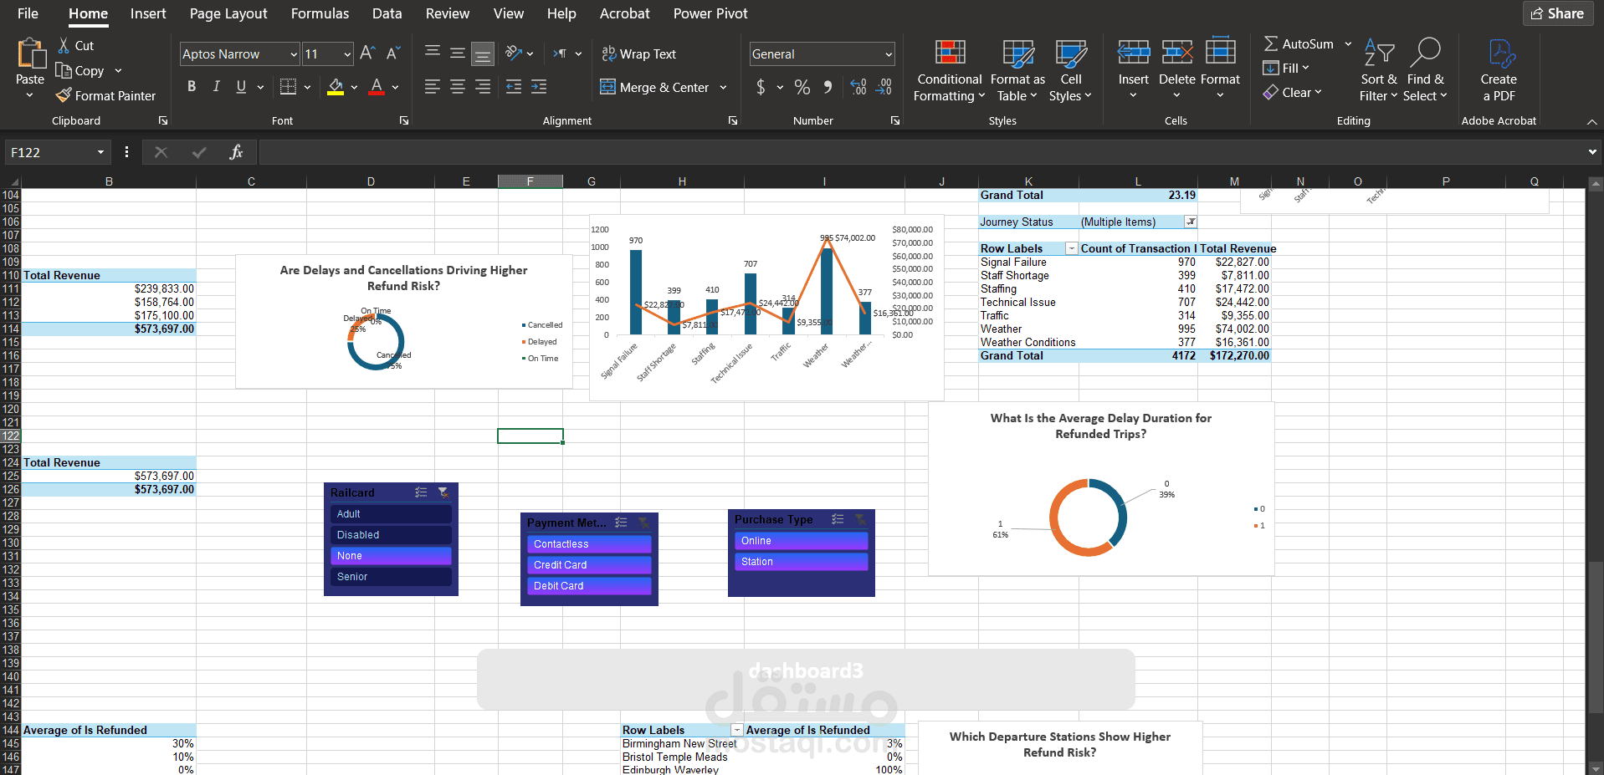The height and width of the screenshot is (775, 1604).
Task: Select the Format Painter tool
Action: 105,95
